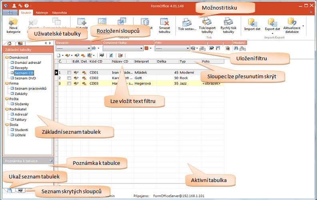Switch to the user tables tab icon
This screenshot has height=200, width=317.
point(20,43)
